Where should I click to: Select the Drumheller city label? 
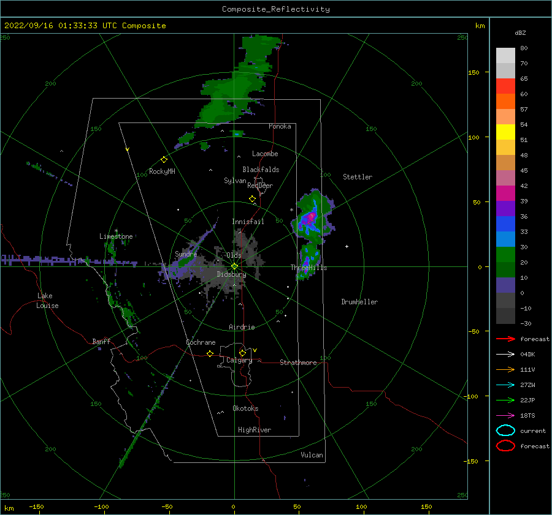(x=359, y=302)
